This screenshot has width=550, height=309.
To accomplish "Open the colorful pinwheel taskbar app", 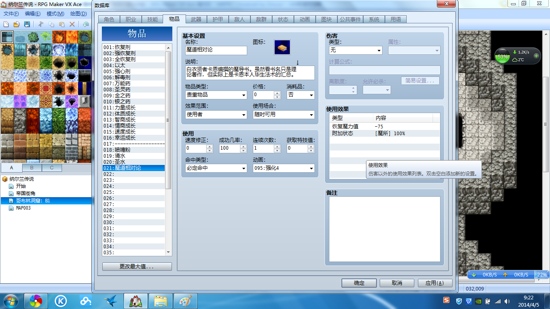I will click(36, 301).
